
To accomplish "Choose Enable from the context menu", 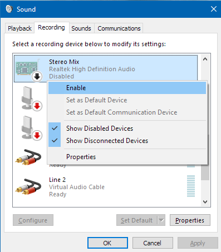I will coord(127,88).
